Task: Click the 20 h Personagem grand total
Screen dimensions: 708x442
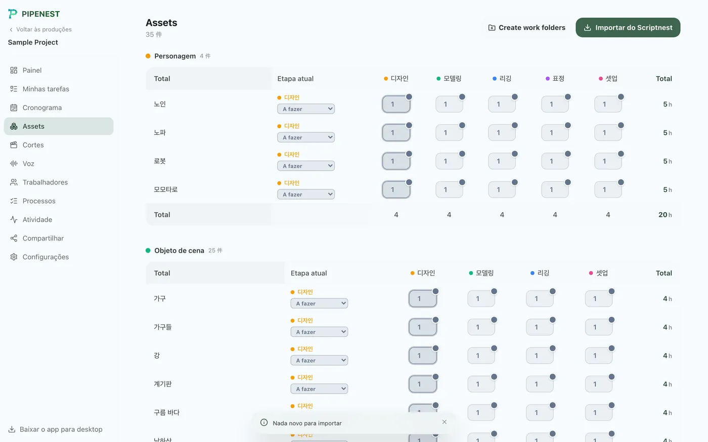Action: tap(665, 215)
